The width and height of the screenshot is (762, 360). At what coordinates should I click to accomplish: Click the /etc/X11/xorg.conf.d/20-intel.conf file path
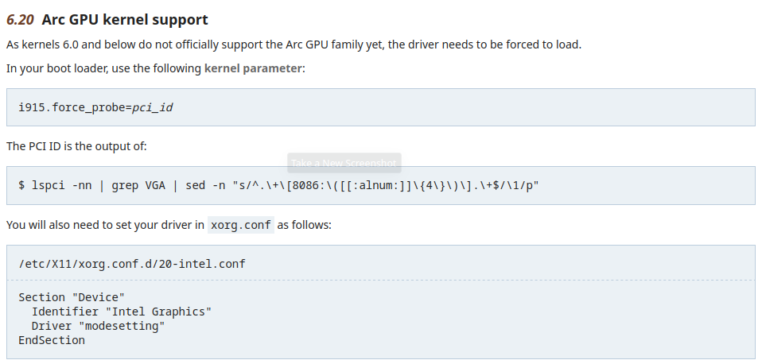point(132,263)
